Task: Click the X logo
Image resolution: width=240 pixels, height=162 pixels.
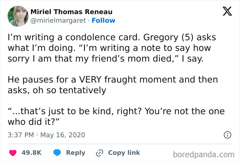Action: coord(225,12)
